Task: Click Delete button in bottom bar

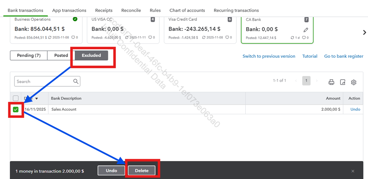Action: pyautogui.click(x=142, y=171)
